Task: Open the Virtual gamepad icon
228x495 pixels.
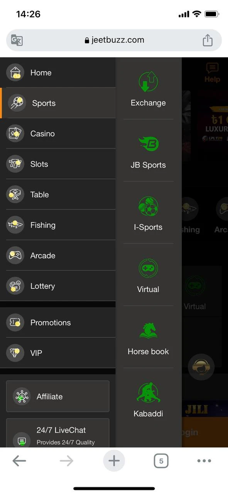Action: pyautogui.click(x=148, y=268)
